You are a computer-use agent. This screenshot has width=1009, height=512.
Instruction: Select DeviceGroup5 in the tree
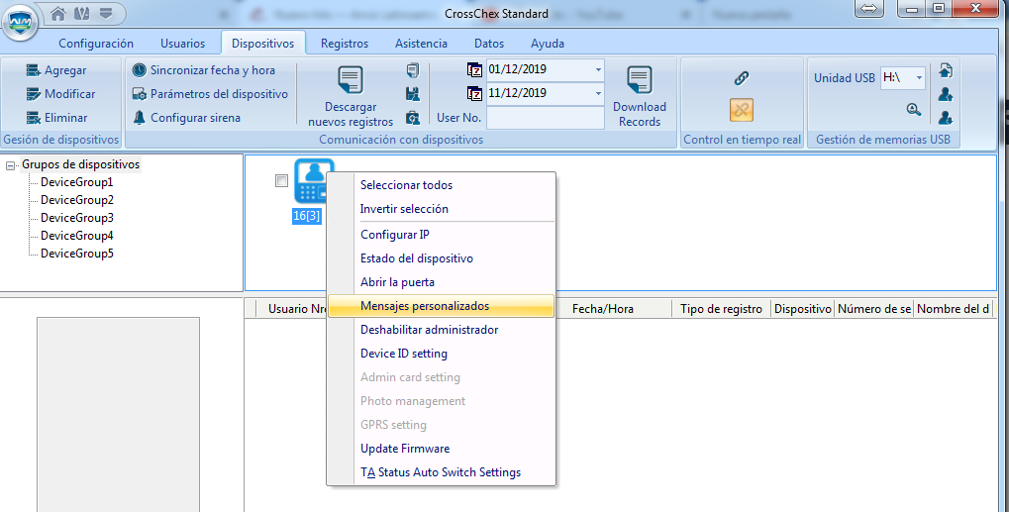pos(76,254)
